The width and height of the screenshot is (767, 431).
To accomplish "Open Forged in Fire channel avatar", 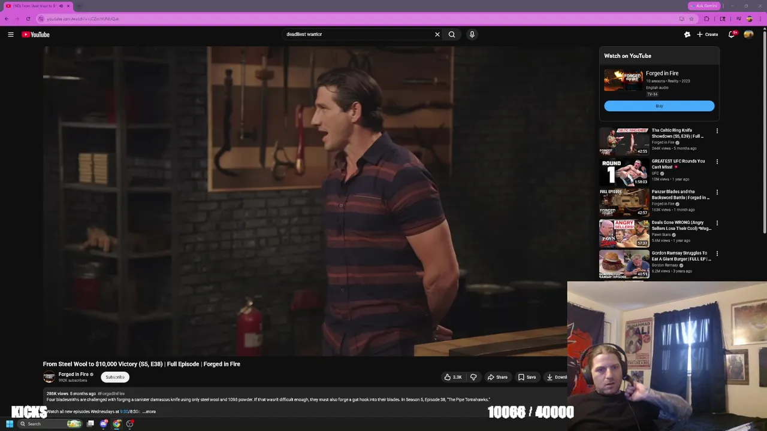I will tap(49, 377).
